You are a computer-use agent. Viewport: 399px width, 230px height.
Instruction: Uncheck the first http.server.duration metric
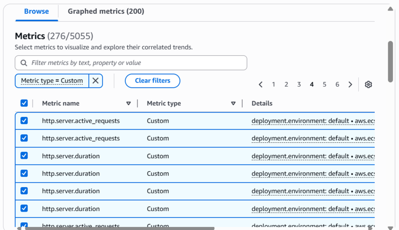(x=24, y=156)
